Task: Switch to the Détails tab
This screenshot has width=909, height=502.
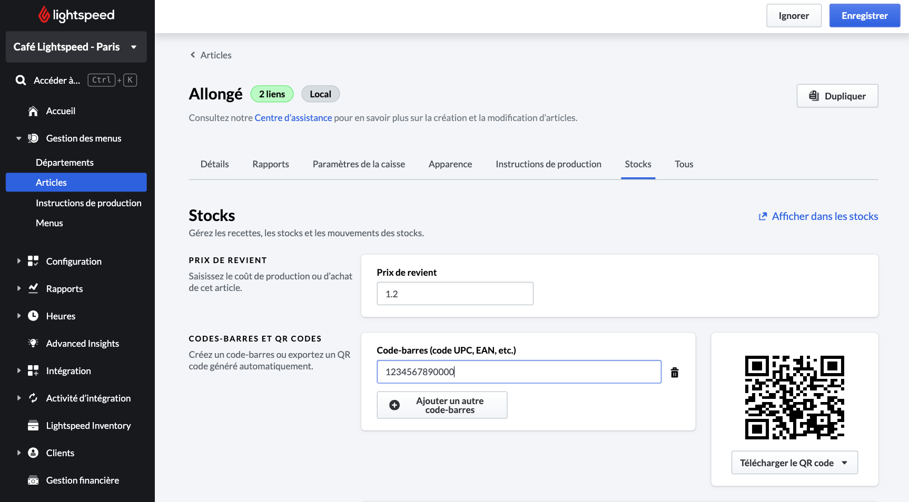Action: (x=214, y=164)
